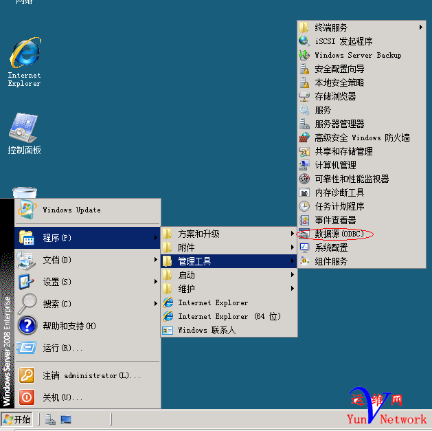The image size is (432, 431).
Task: Click Server Manager quick launch taskbar icon
Action: tap(50, 419)
